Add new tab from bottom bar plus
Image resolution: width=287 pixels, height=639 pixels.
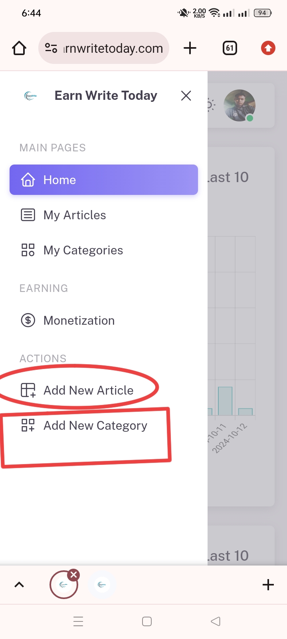coord(268,585)
